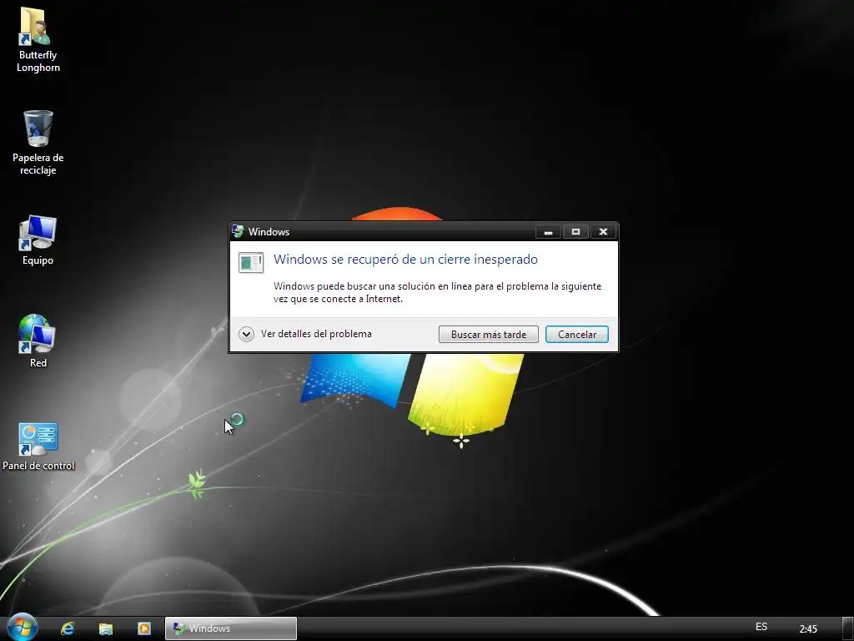854x641 pixels.
Task: Select the Equipo desktop icon
Action: coord(38,240)
